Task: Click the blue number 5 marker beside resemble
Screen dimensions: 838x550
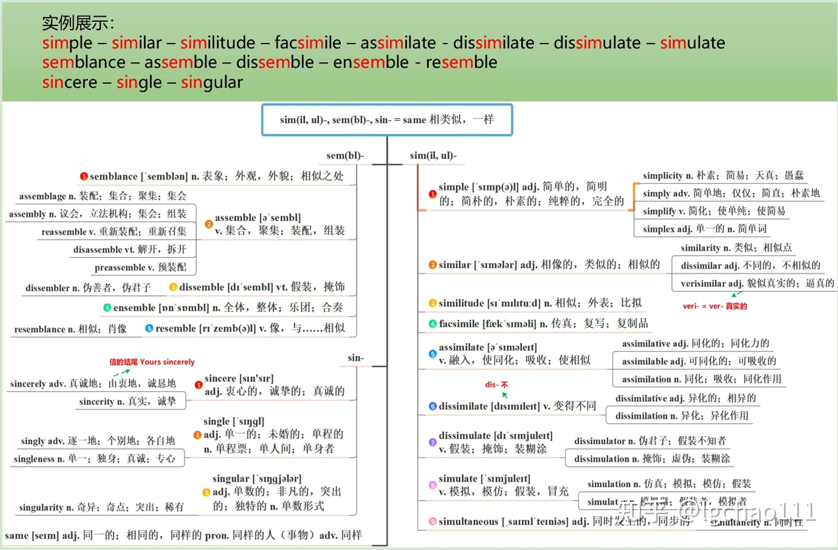Action: tap(149, 328)
